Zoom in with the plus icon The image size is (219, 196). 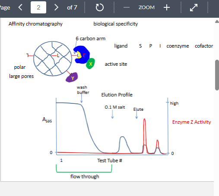pyautogui.click(x=167, y=7)
